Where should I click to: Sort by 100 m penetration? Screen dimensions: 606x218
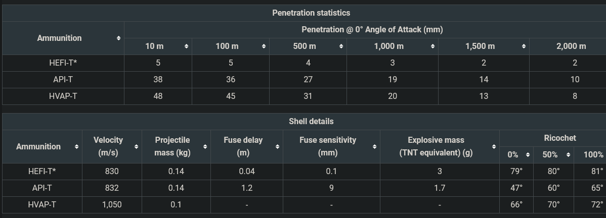pos(264,46)
